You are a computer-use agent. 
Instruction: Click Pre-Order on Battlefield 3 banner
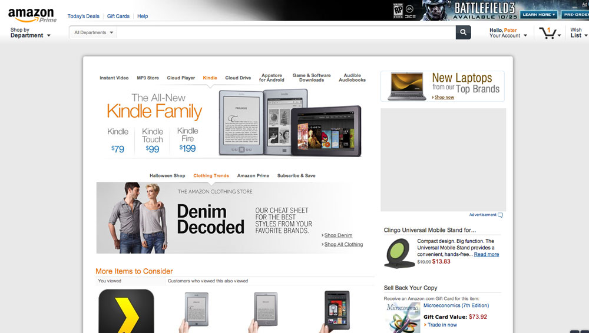575,15
